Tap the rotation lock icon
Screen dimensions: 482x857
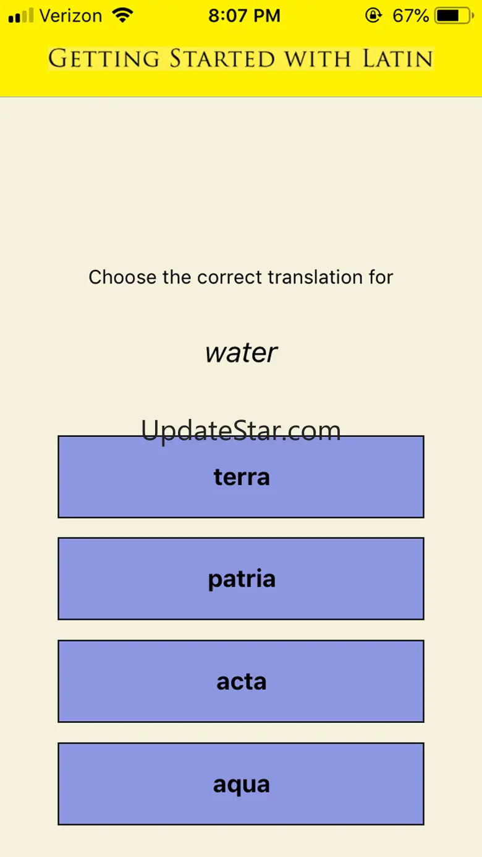(373, 15)
